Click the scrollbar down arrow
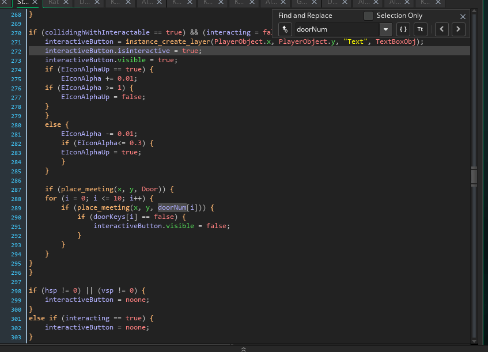This screenshot has width=488, height=352. point(474,340)
